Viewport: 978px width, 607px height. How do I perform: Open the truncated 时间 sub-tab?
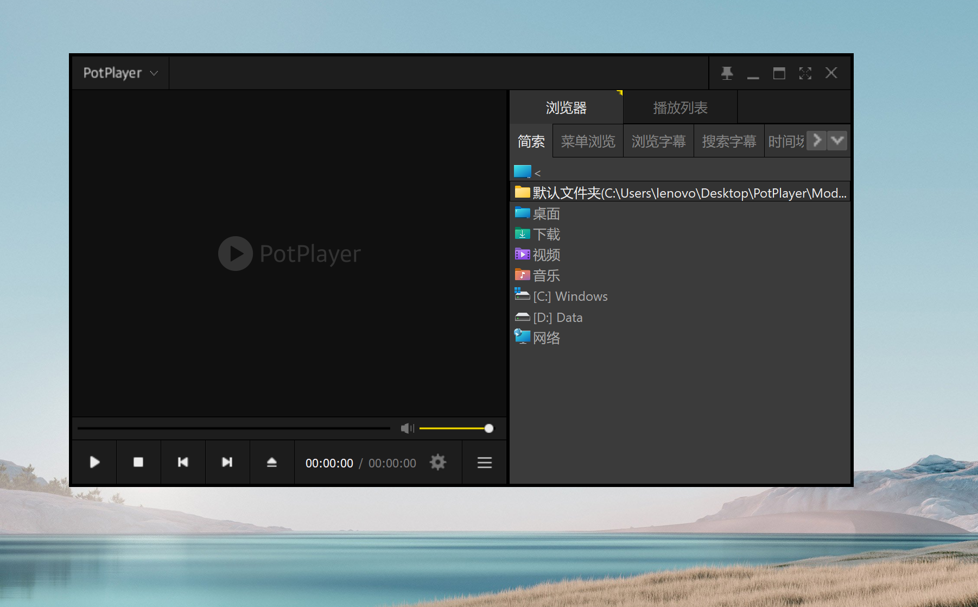pyautogui.click(x=786, y=141)
